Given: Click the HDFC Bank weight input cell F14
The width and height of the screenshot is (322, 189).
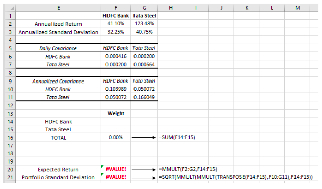Looking at the screenshot, I should click(116, 122).
